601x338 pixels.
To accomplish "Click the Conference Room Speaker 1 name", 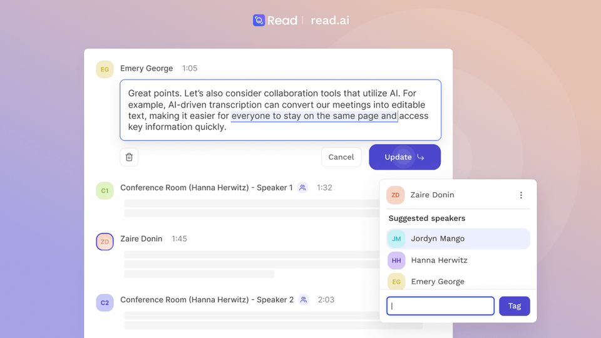I will click(206, 188).
